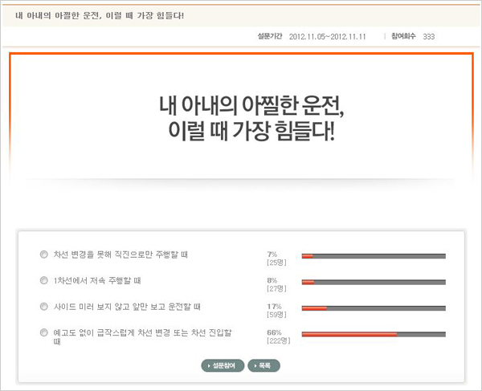
Task: Click option text '1차선에서 저속 주행할 때'
Action: pyautogui.click(x=97, y=281)
